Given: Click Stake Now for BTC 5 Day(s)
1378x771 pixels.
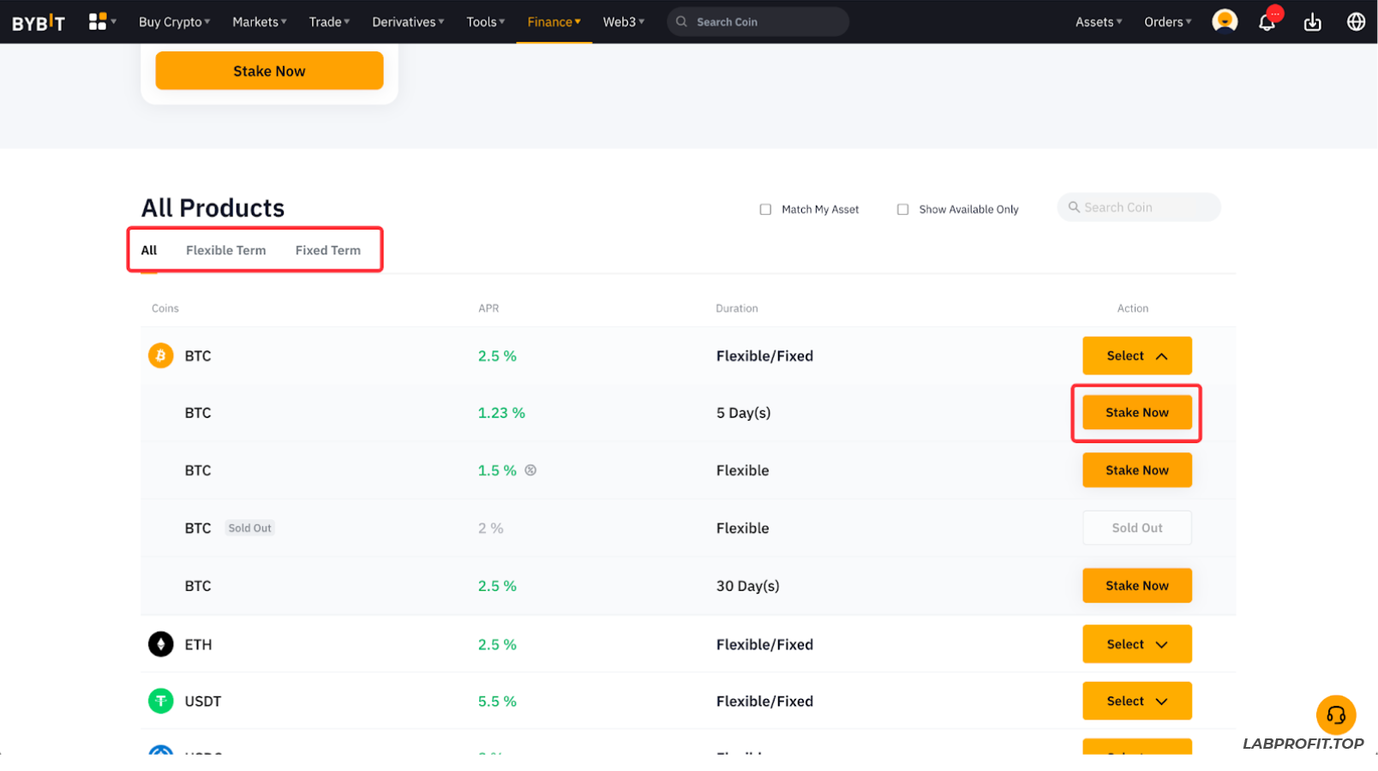Looking at the screenshot, I should pyautogui.click(x=1136, y=413).
